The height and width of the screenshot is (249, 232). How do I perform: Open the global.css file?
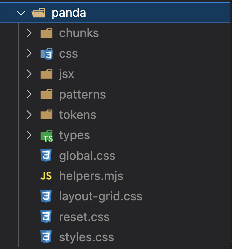click(87, 156)
